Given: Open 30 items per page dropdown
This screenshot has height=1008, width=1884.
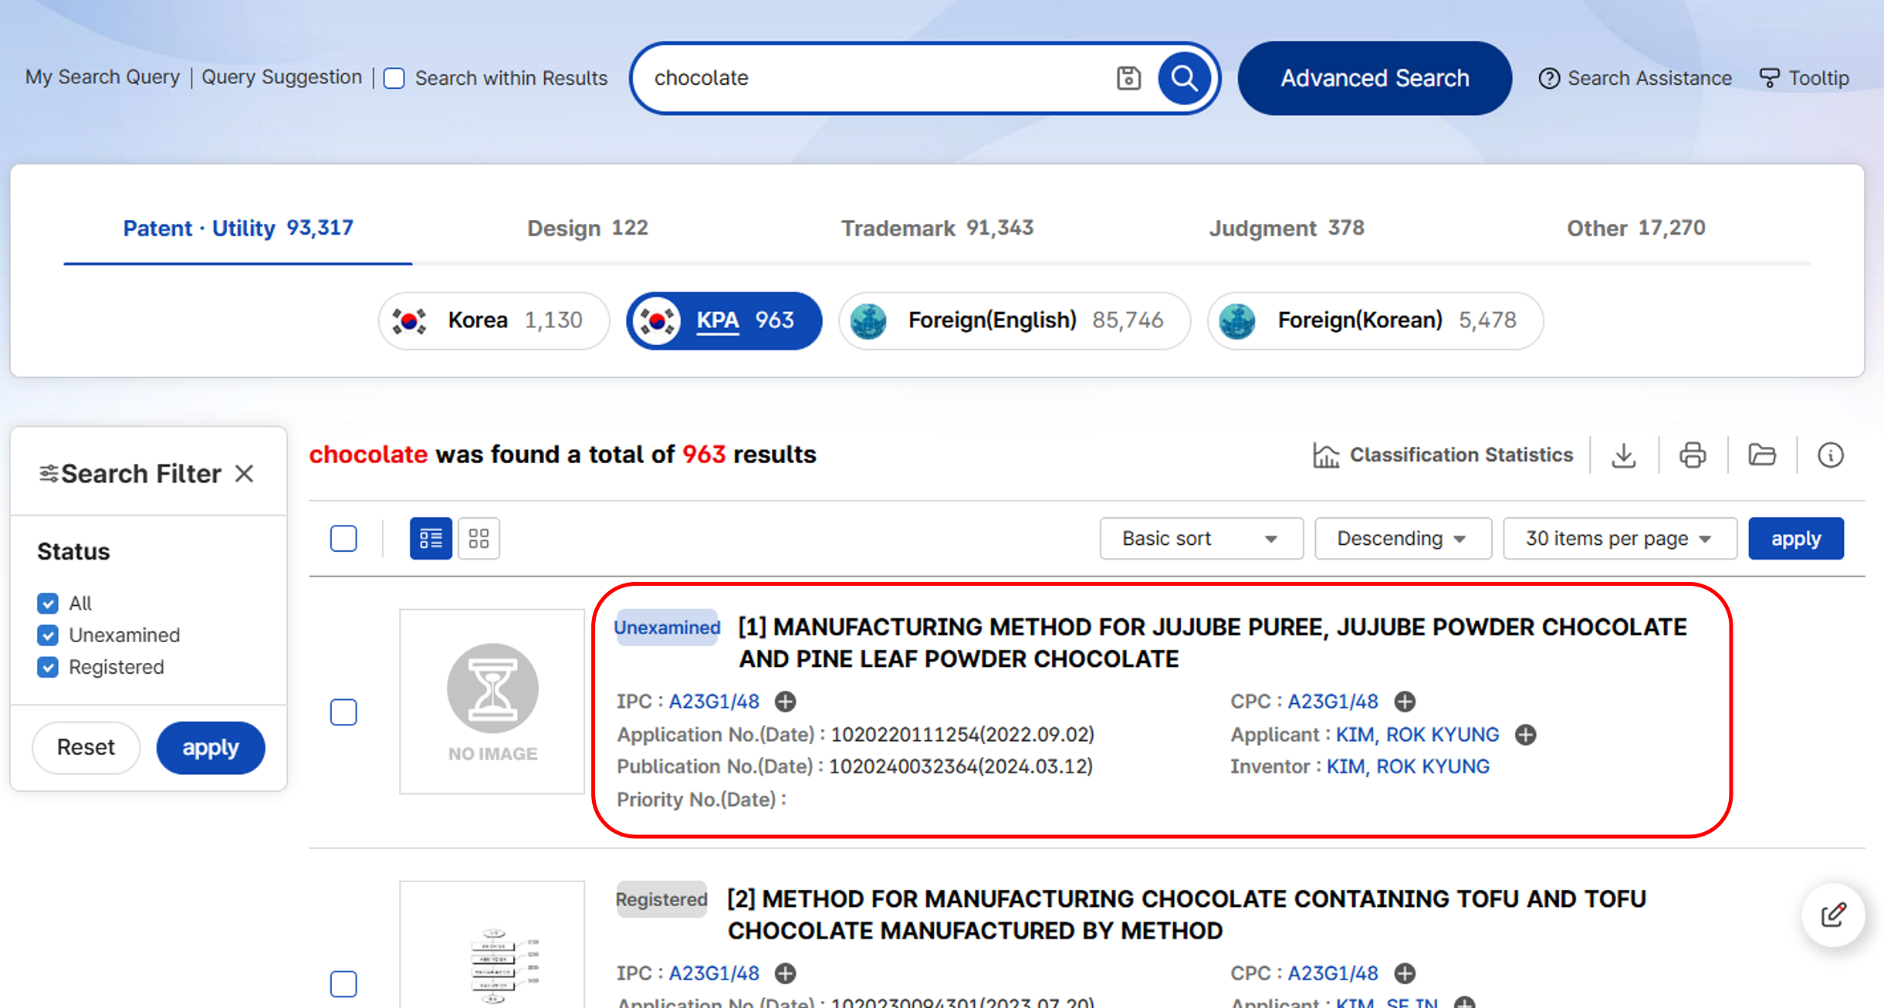Looking at the screenshot, I should [1618, 538].
